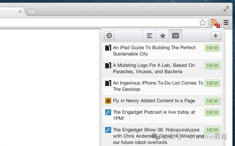
Task: Bookmark this page with star icon
Action: (x=203, y=22)
